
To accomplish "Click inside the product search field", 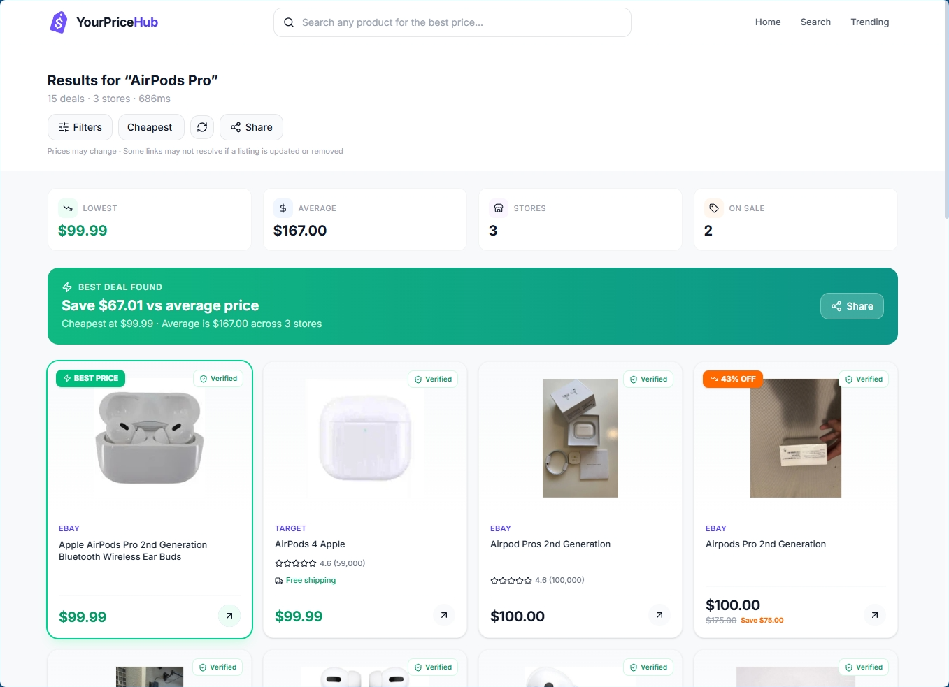I will point(452,22).
